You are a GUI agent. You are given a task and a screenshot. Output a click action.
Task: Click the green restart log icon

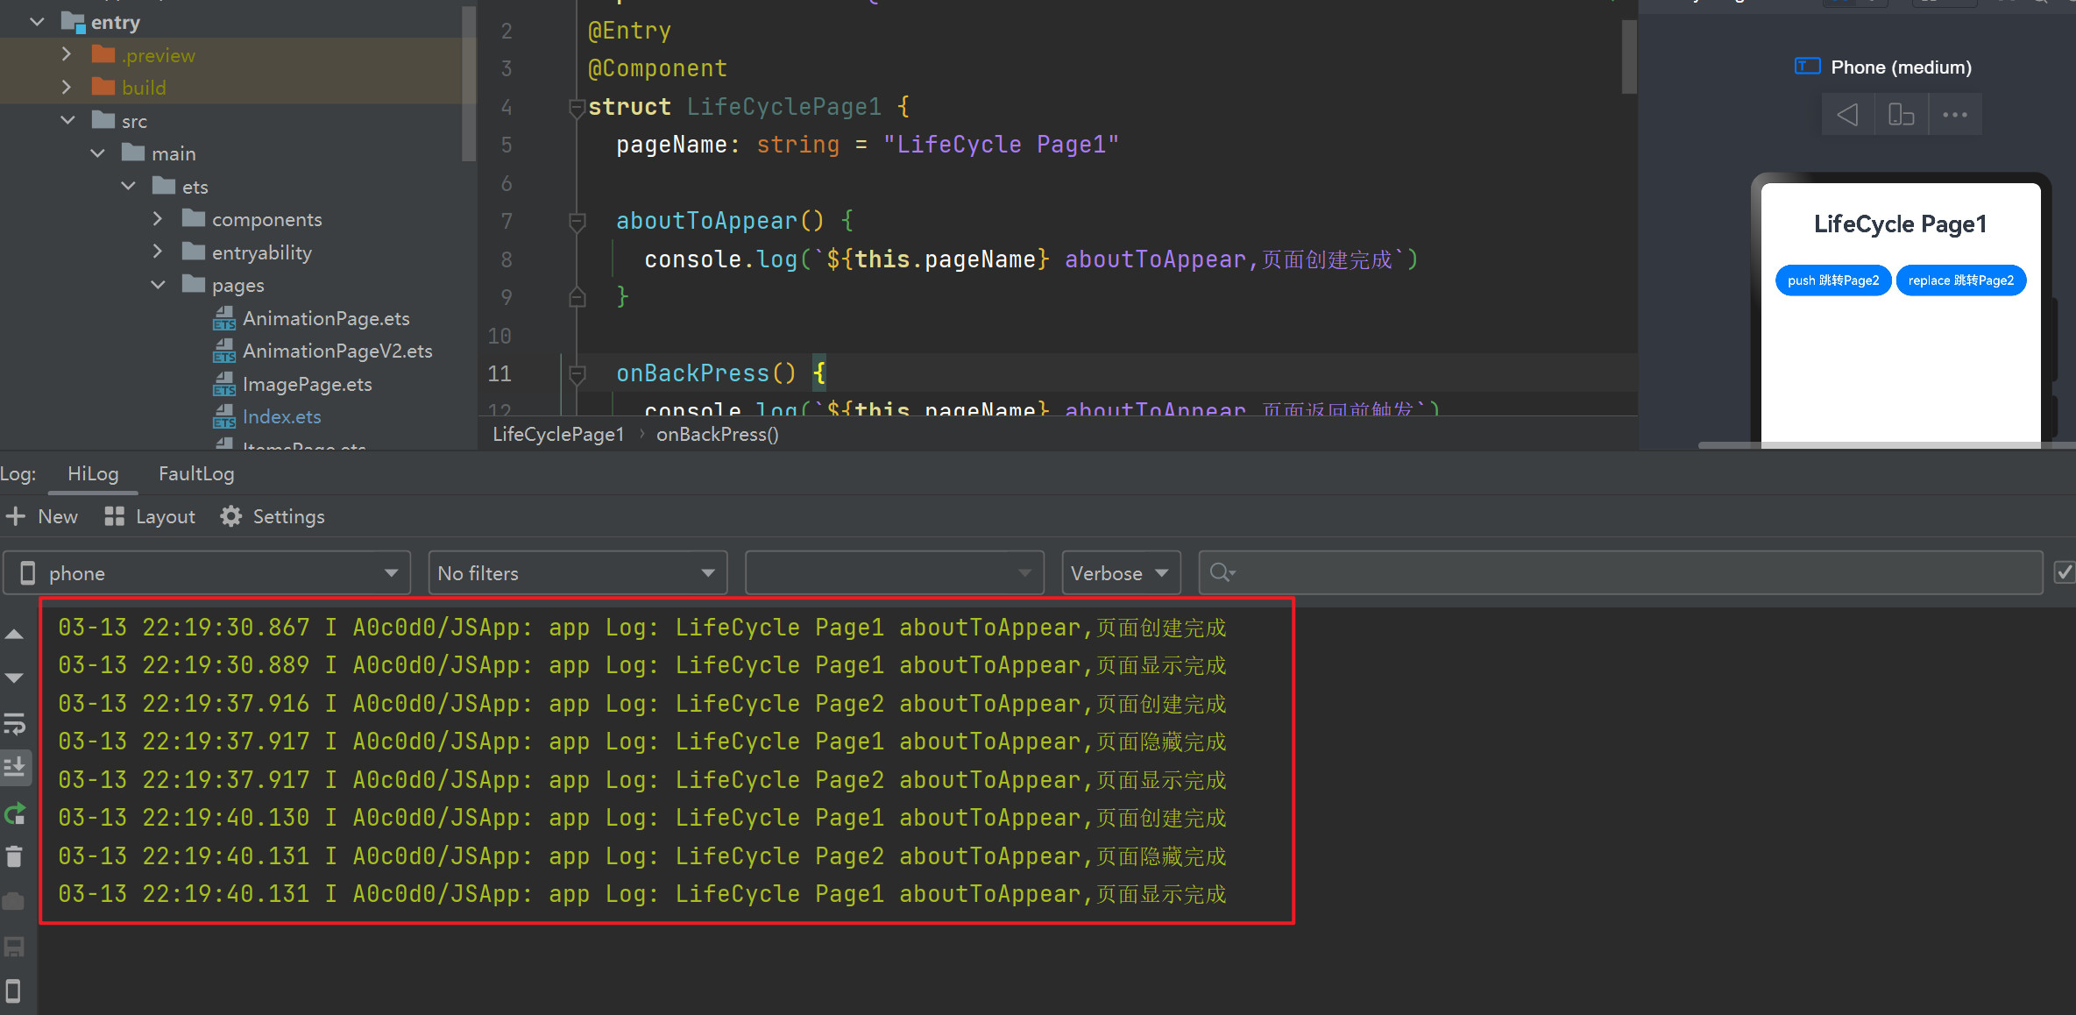(15, 814)
